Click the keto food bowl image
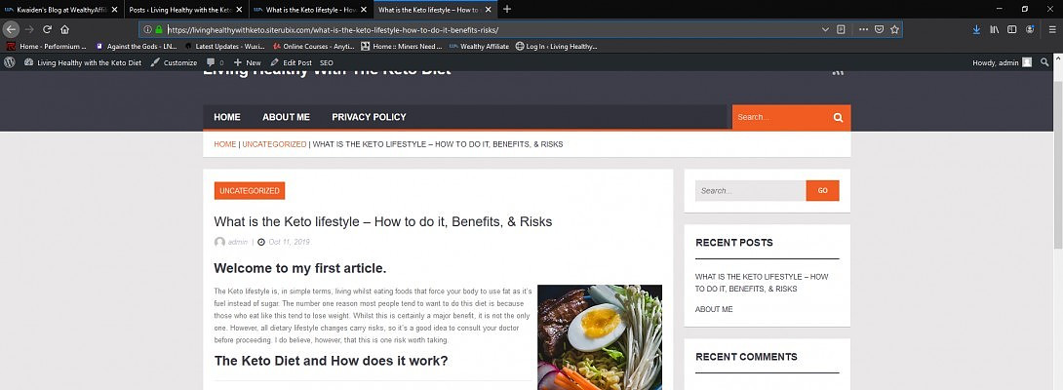Viewport: 1063px width, 390px height. (600, 337)
